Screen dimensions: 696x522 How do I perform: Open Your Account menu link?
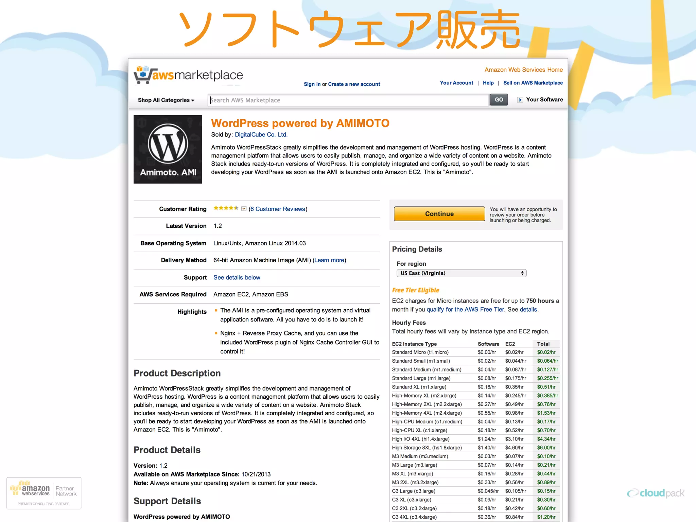pos(456,83)
